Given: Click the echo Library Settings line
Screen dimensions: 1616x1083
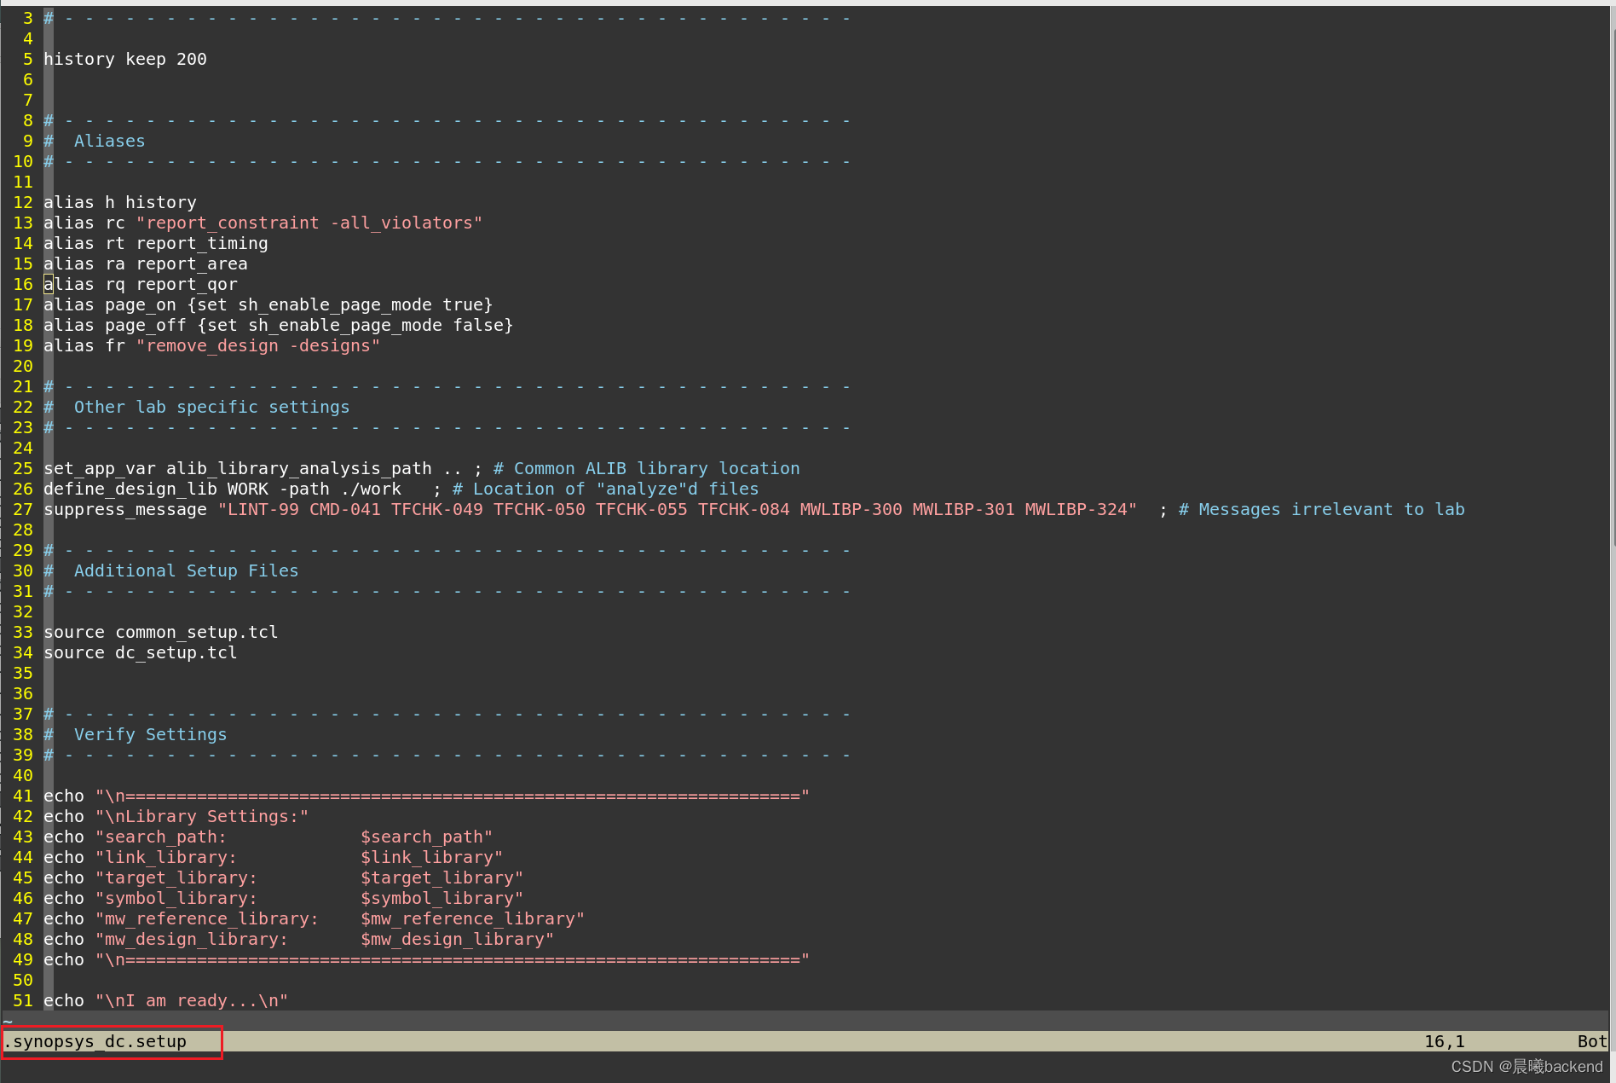Looking at the screenshot, I should tap(176, 816).
